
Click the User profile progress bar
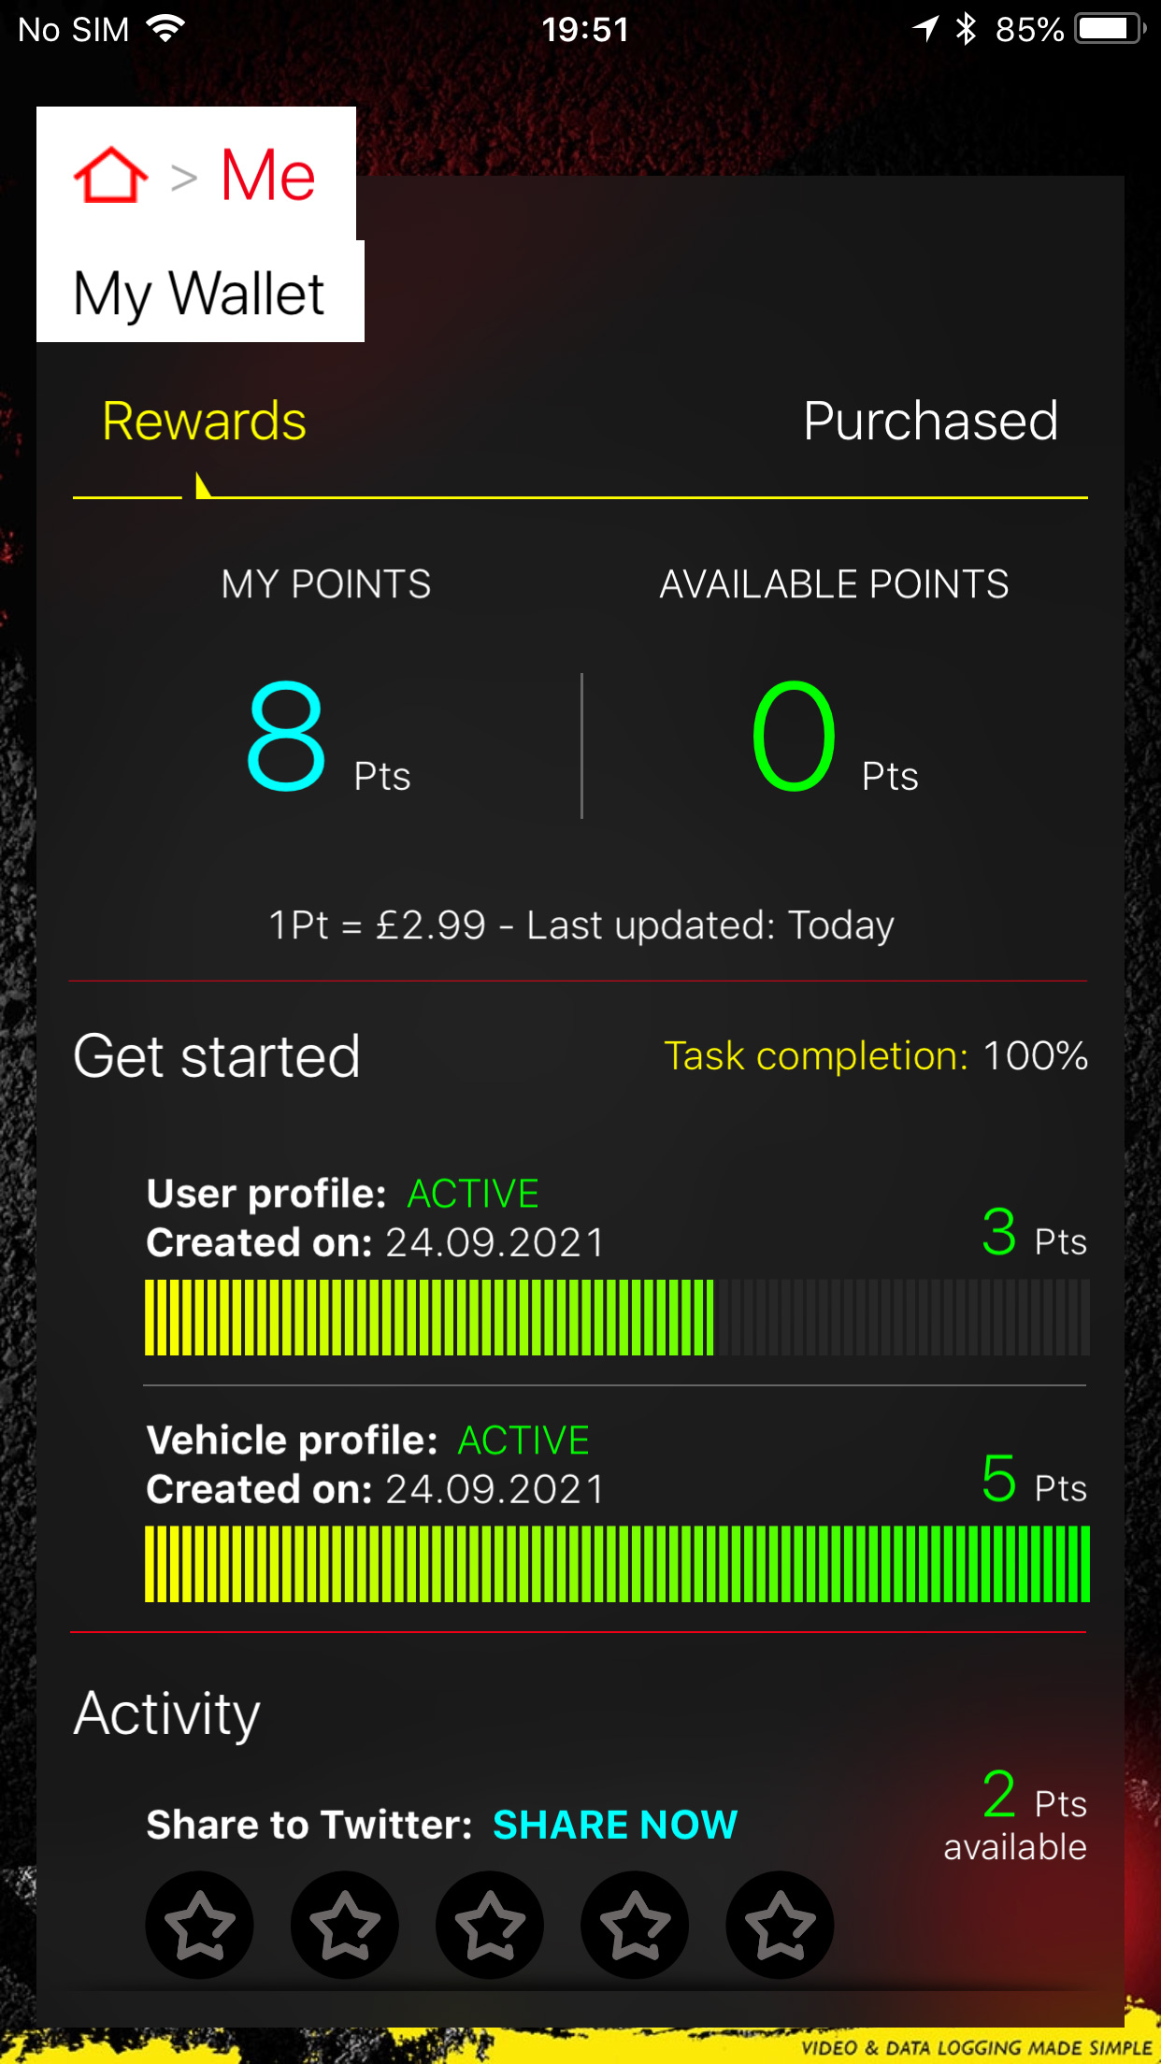[x=617, y=1317]
